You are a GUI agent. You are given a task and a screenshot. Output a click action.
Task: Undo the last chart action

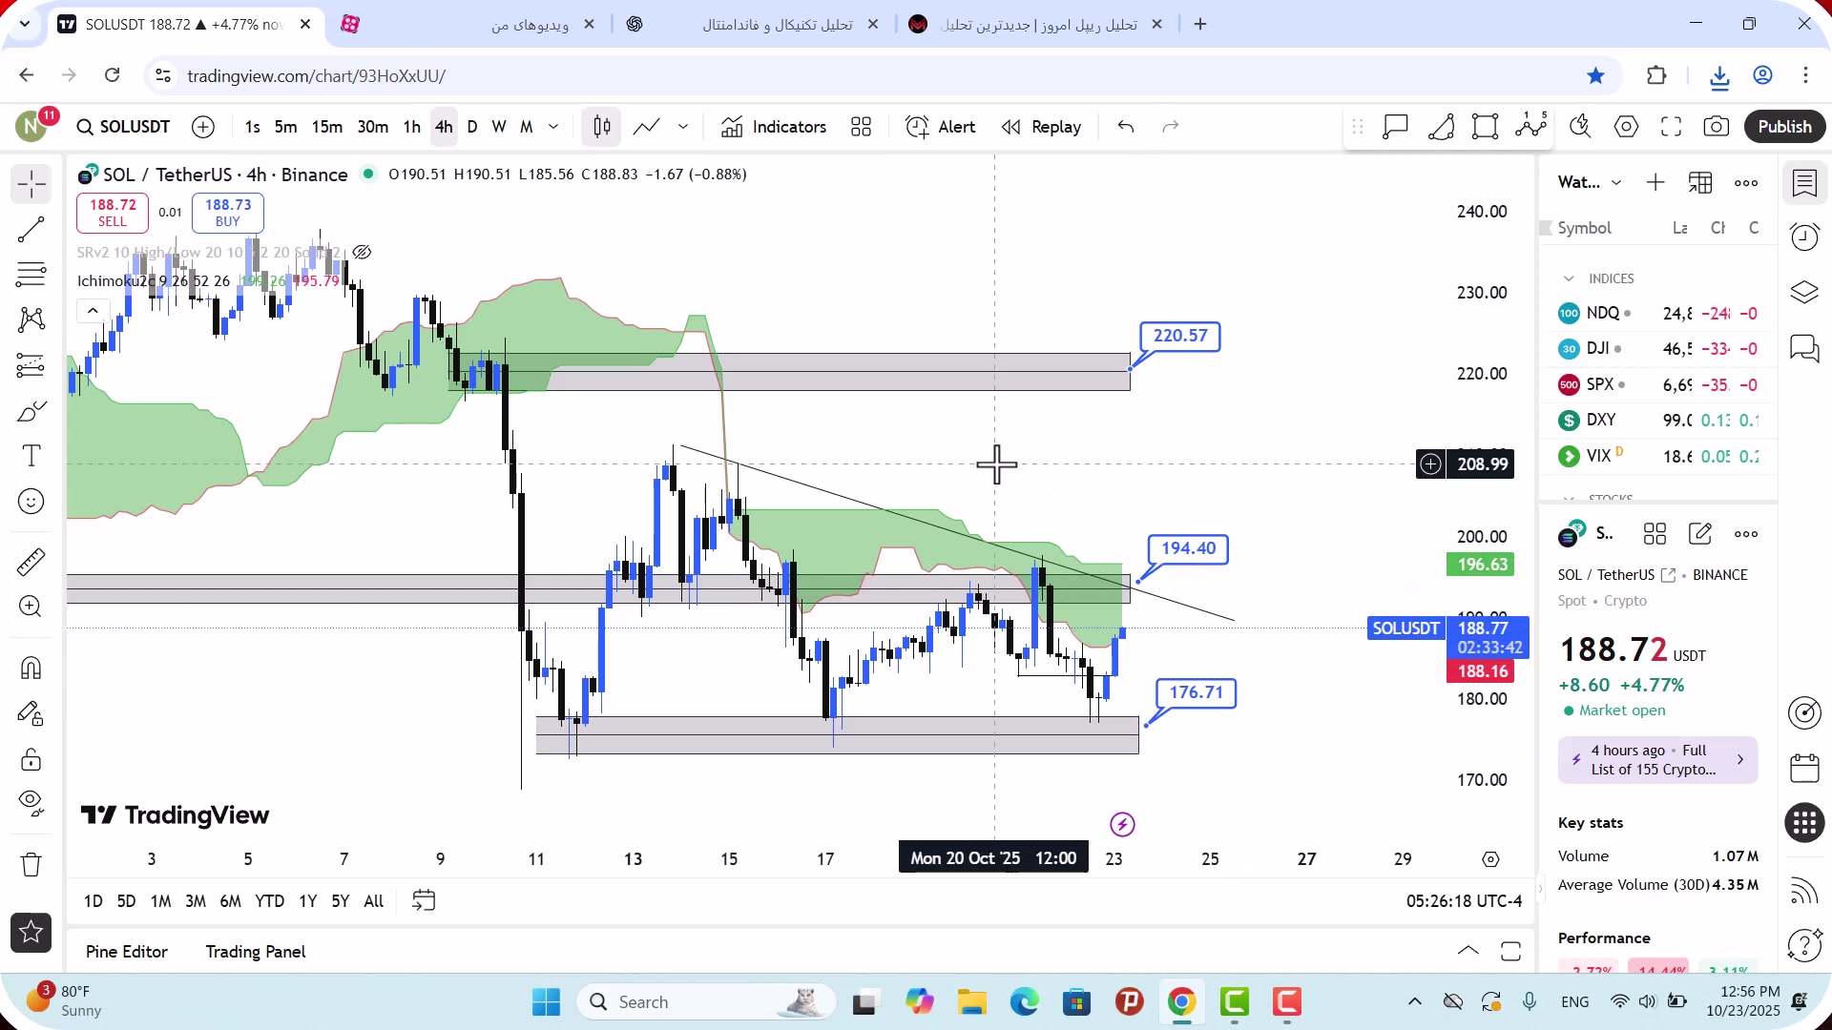1126,127
